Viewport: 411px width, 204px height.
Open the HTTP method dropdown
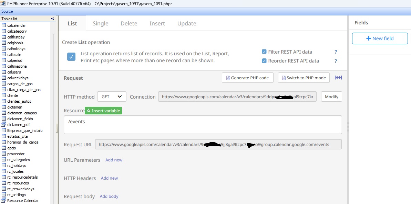(x=112, y=97)
